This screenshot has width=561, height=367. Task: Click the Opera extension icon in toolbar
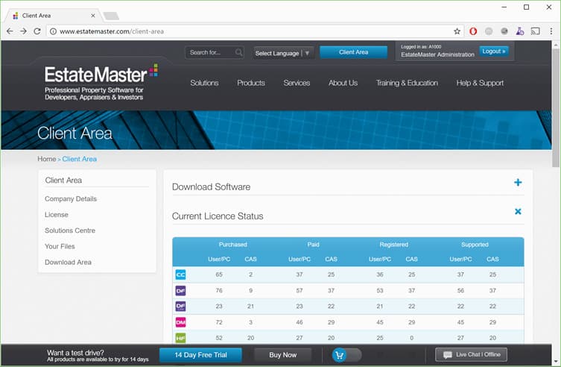coord(473,31)
